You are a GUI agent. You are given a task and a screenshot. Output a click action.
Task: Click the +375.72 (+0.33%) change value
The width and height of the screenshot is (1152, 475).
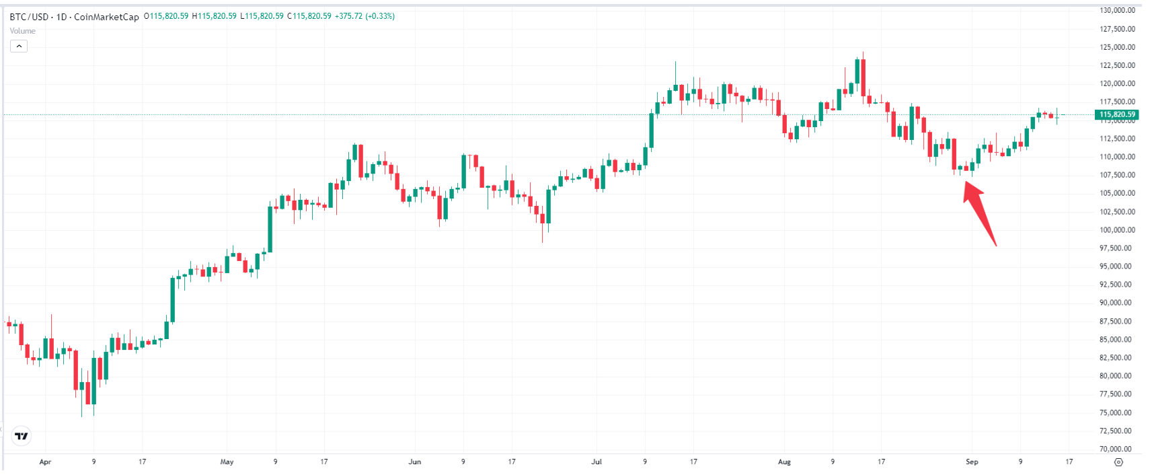(364, 16)
